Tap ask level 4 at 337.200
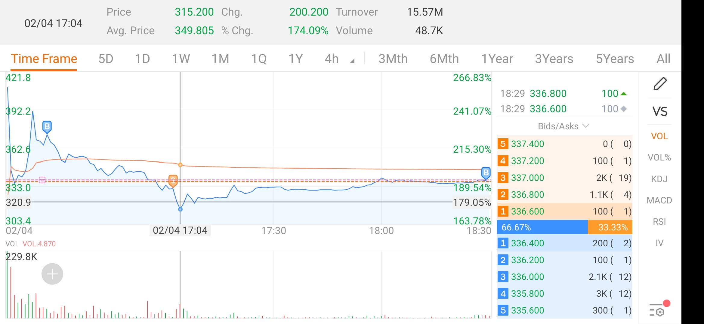704x324 pixels. pyautogui.click(x=565, y=161)
